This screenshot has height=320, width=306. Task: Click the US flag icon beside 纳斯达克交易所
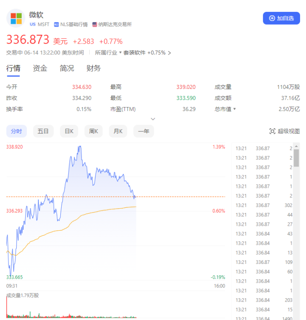click(95, 25)
